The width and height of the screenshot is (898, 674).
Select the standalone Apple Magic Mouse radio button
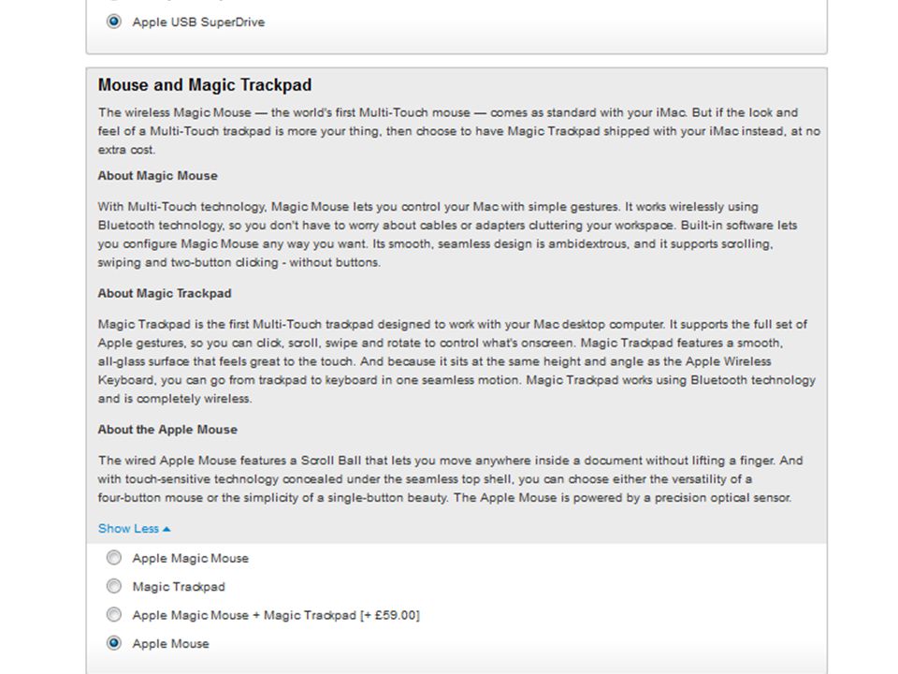click(114, 558)
